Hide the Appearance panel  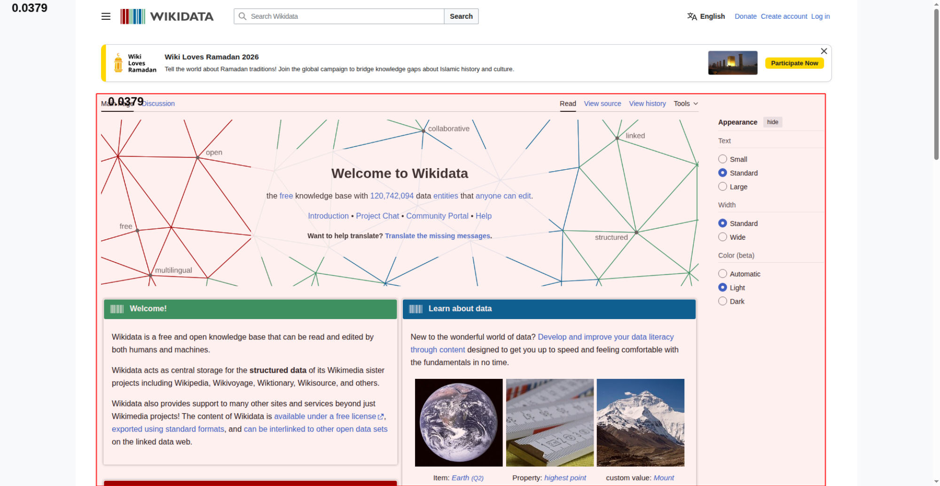(x=772, y=122)
